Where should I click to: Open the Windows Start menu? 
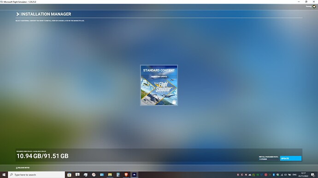click(4, 175)
